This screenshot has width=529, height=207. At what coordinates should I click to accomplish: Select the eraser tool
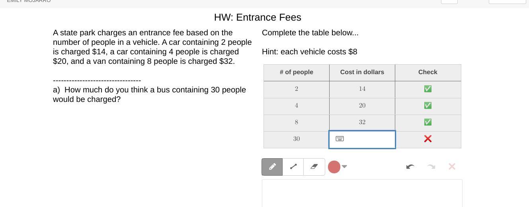(x=314, y=167)
